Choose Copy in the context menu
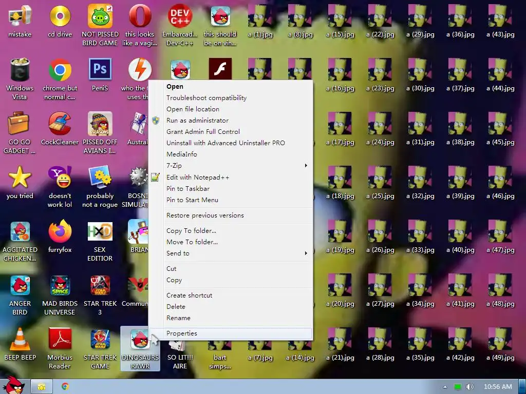The width and height of the screenshot is (526, 394). pyautogui.click(x=231, y=280)
